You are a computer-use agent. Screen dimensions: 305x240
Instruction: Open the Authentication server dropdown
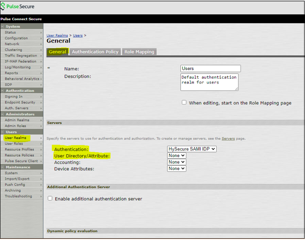(x=192, y=149)
